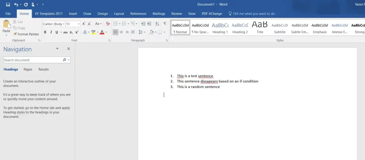365x160 pixels.
Task: Open the EY Templates 2017 tab
Action: (x=49, y=14)
